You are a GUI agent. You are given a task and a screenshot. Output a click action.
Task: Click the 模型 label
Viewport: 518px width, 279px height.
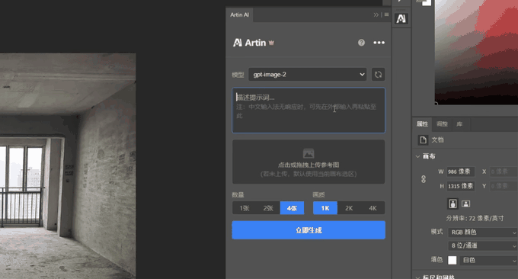click(238, 75)
